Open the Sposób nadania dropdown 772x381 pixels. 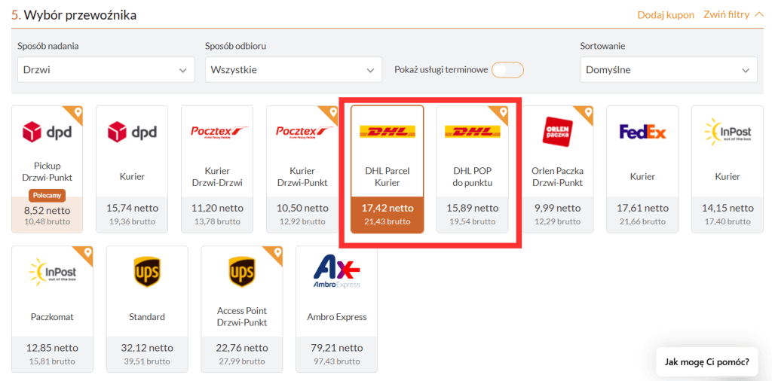point(106,70)
